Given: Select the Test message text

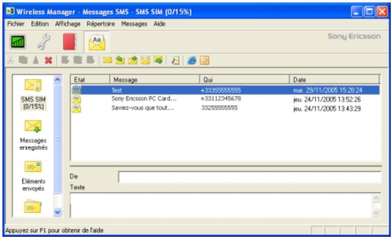Looking at the screenshot, I should click(117, 90).
